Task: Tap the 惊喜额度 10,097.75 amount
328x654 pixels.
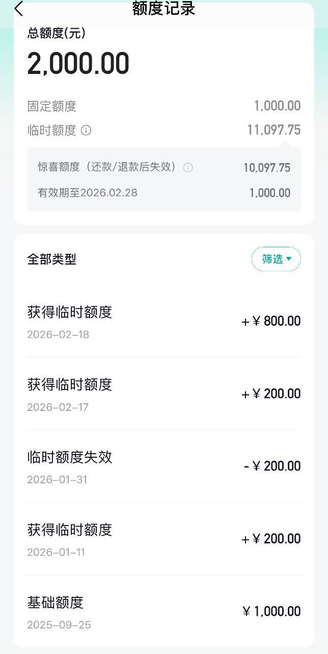Action: point(267,168)
